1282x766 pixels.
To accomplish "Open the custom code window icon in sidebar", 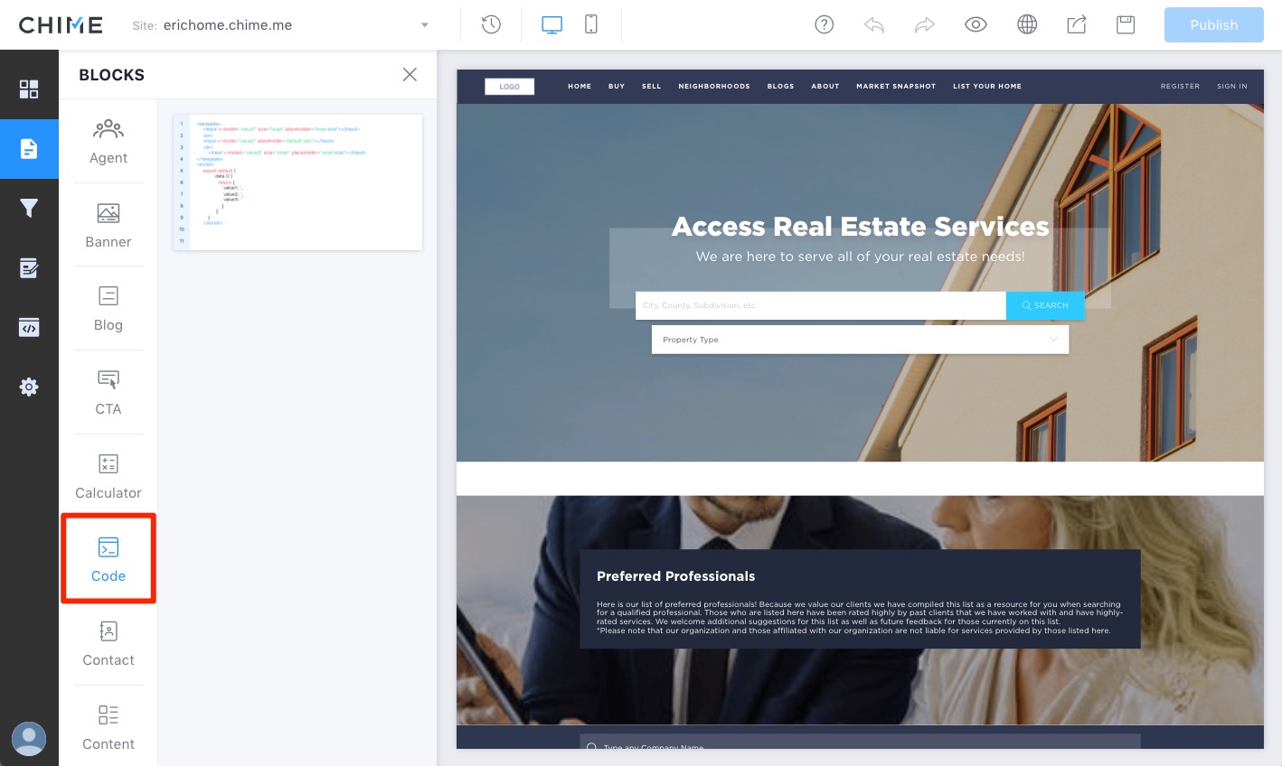I will pyautogui.click(x=29, y=328).
